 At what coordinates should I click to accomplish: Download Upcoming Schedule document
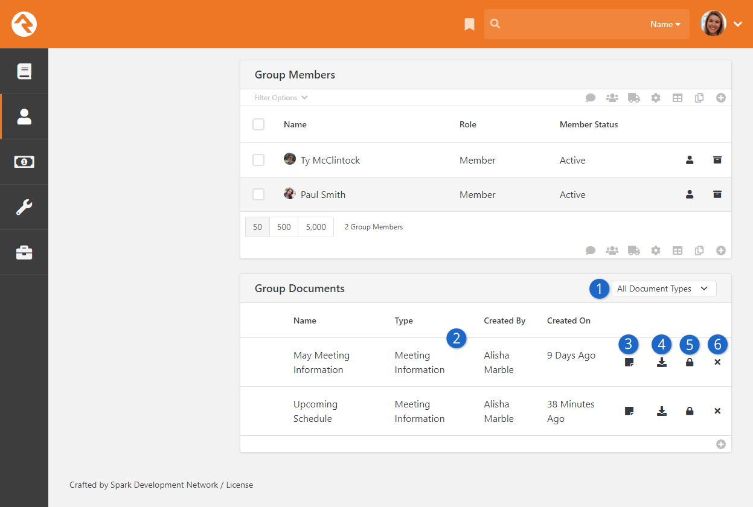coord(662,411)
